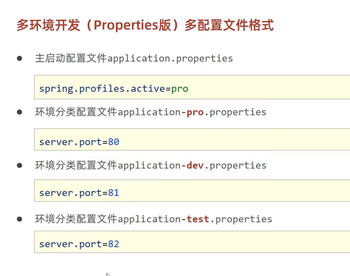The height and width of the screenshot is (276, 350).
Task: Click the red '-pro' filename text
Action: click(192, 112)
